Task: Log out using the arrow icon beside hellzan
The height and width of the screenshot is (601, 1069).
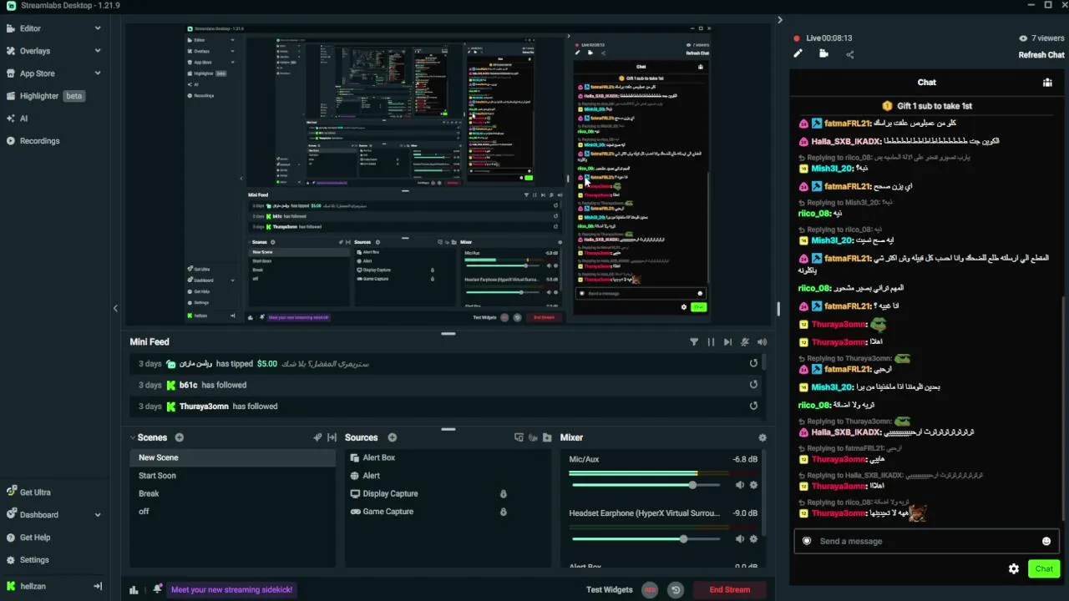Action: (97, 587)
